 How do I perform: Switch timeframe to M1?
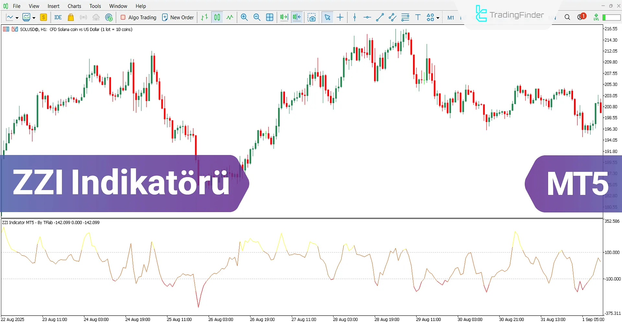(x=451, y=17)
